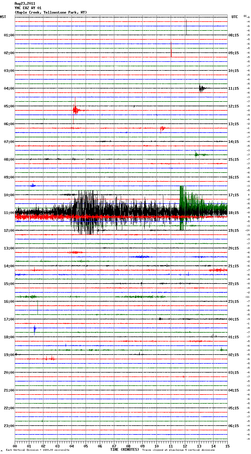251x454 pixels.
Task: Click the red spike on the 02:00 trace
Action: click(171, 53)
